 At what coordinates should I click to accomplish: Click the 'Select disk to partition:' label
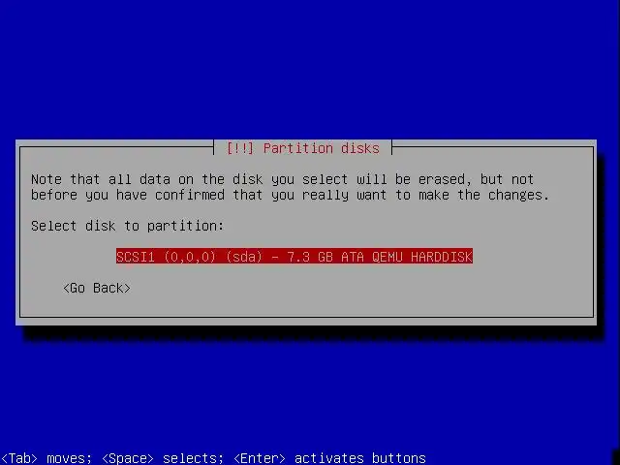127,226
